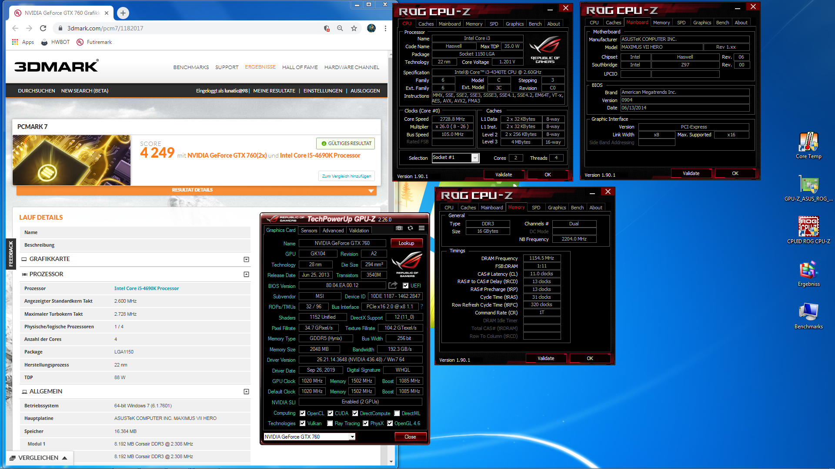
Task: Click the Zum Vergleich hinzufügen button
Action: [347, 176]
